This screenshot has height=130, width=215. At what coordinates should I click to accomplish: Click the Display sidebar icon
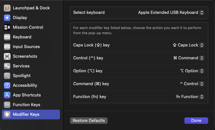(x=7, y=17)
